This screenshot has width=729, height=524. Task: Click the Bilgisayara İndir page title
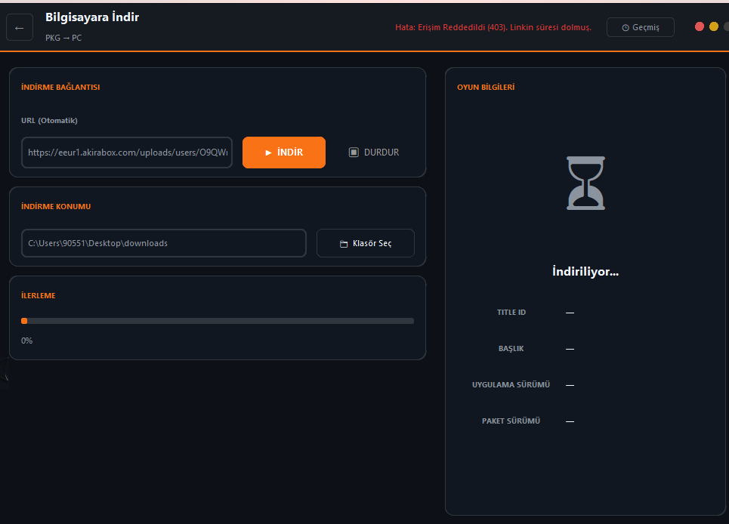pos(92,17)
